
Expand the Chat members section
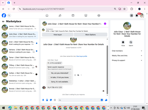[127, 51]
